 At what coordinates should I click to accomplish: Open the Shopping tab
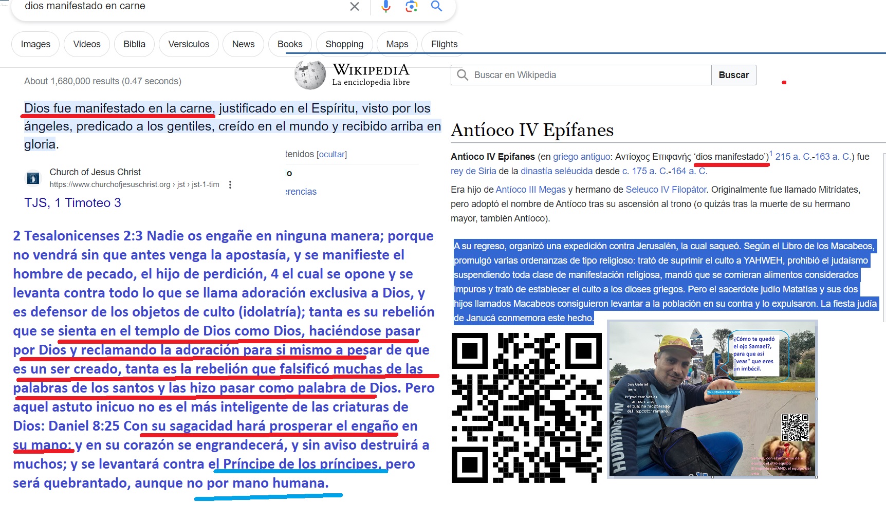(x=344, y=44)
